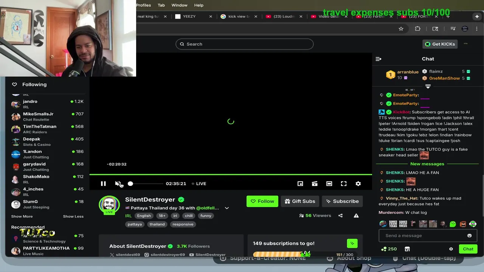Select the pattaya tag
The image size is (484, 272).
click(x=135, y=224)
